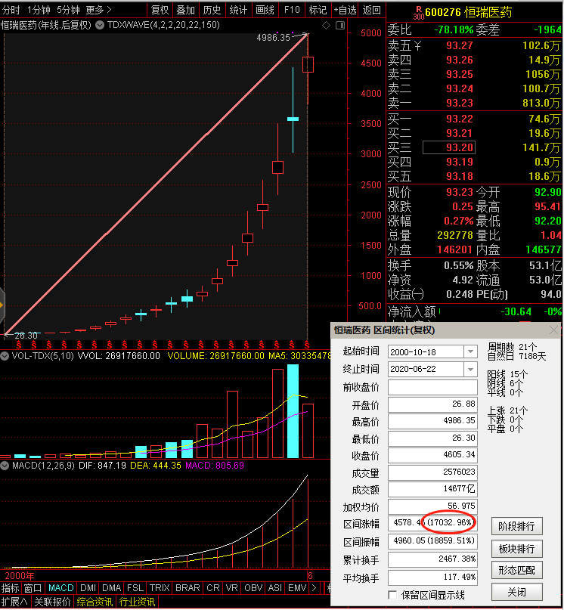Click the 形态匹配 button
Screen dimensions: 564x610
tap(516, 571)
